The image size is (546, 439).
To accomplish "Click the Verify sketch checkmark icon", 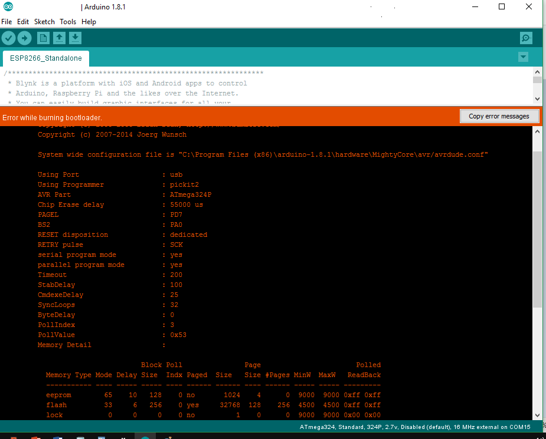I will 8,38.
